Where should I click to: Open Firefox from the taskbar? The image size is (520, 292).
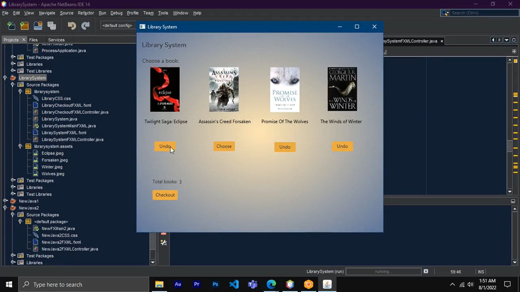[x=309, y=284]
